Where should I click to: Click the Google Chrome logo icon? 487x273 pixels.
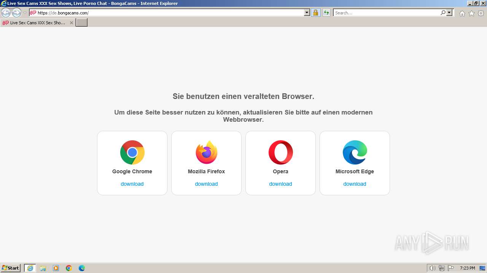[x=132, y=152]
